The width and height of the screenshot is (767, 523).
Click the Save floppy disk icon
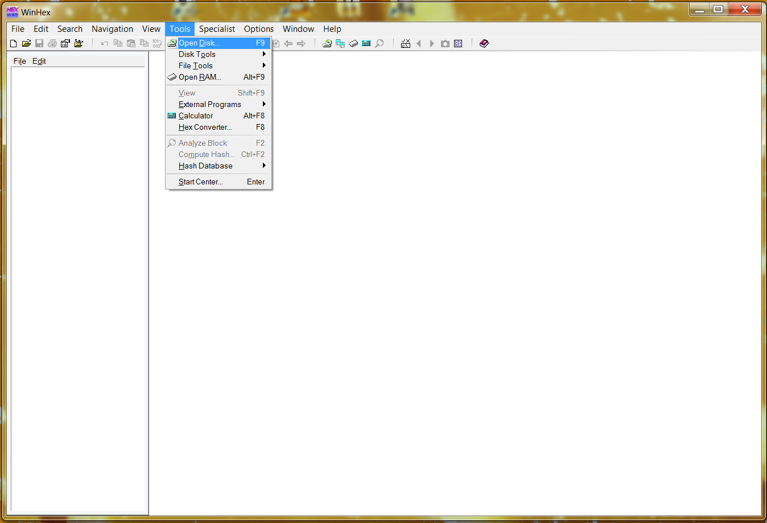(x=39, y=43)
